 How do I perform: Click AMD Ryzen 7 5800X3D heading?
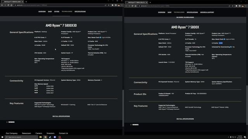[61, 25]
